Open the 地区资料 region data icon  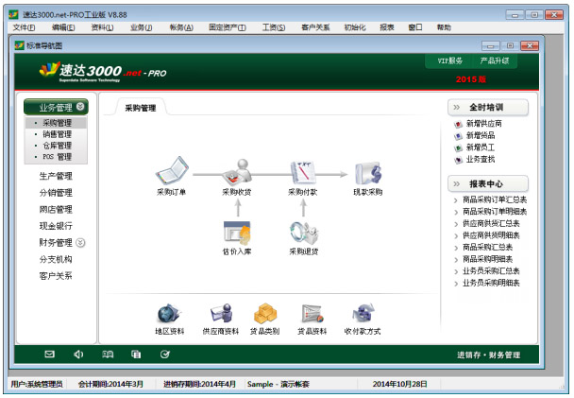coord(169,314)
